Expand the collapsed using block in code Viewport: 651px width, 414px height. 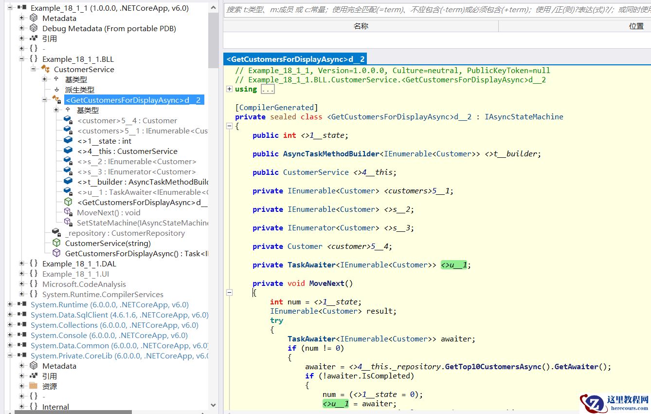point(230,89)
